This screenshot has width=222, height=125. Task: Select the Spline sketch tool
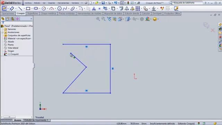point(65,9)
